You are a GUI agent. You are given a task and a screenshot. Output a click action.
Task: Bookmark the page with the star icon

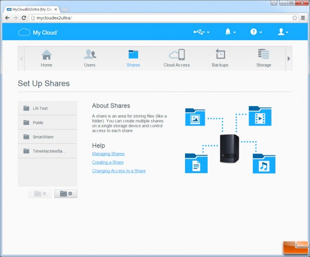pos(295,18)
